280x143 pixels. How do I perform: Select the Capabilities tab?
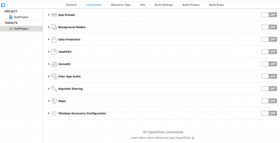[x=94, y=5]
